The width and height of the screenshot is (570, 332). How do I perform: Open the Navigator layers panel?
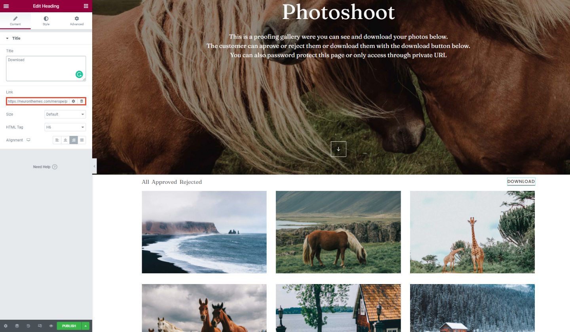(x=17, y=326)
